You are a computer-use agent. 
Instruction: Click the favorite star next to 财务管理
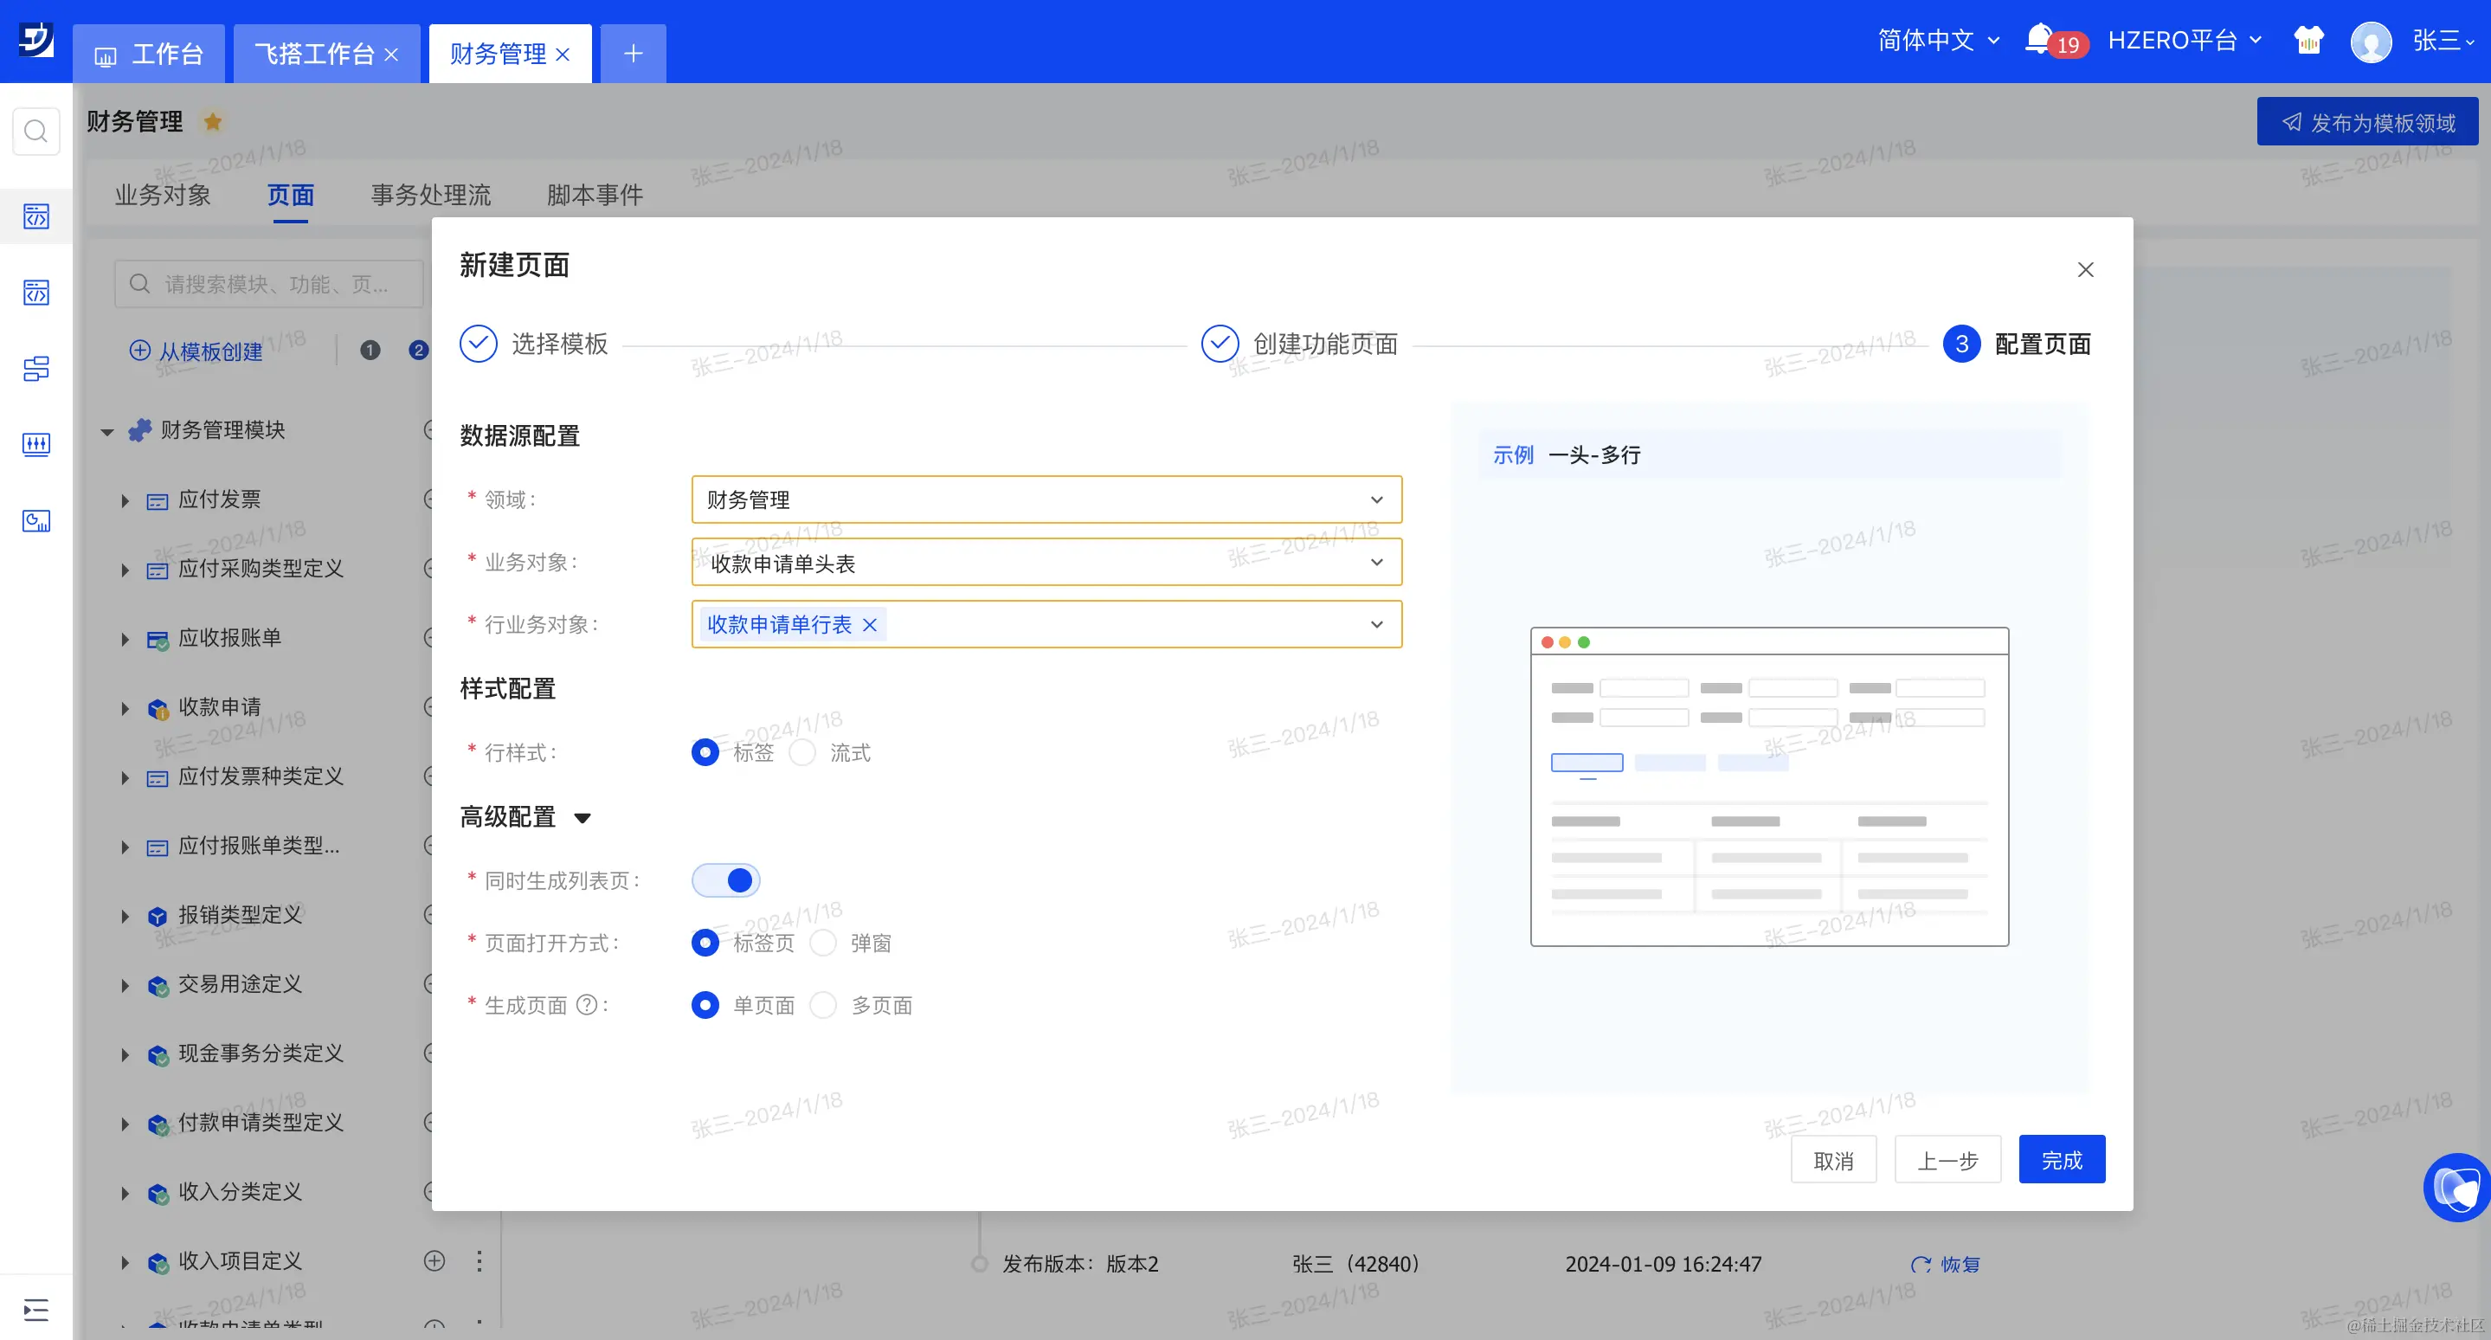(x=213, y=122)
